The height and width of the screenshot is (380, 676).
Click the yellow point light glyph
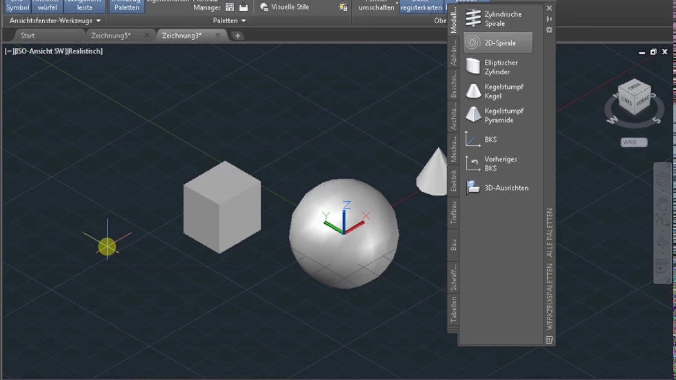pos(107,246)
